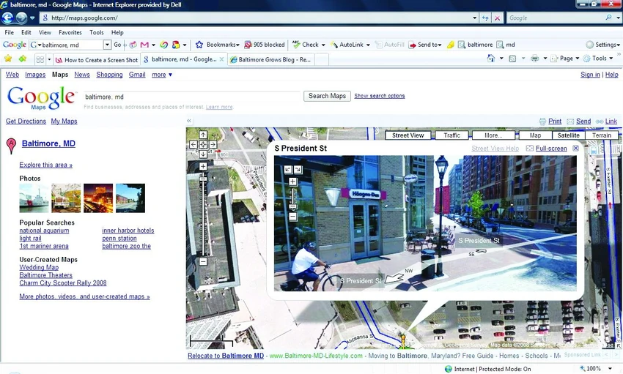Toggle the Traffic overlay button

click(x=451, y=135)
